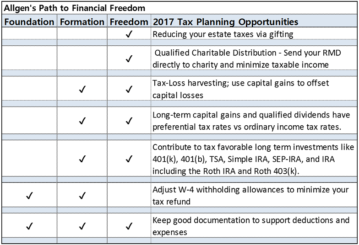The image size is (359, 245).
Task: Click Formation checkmark in W-4 withholding row
Action: [82, 196]
